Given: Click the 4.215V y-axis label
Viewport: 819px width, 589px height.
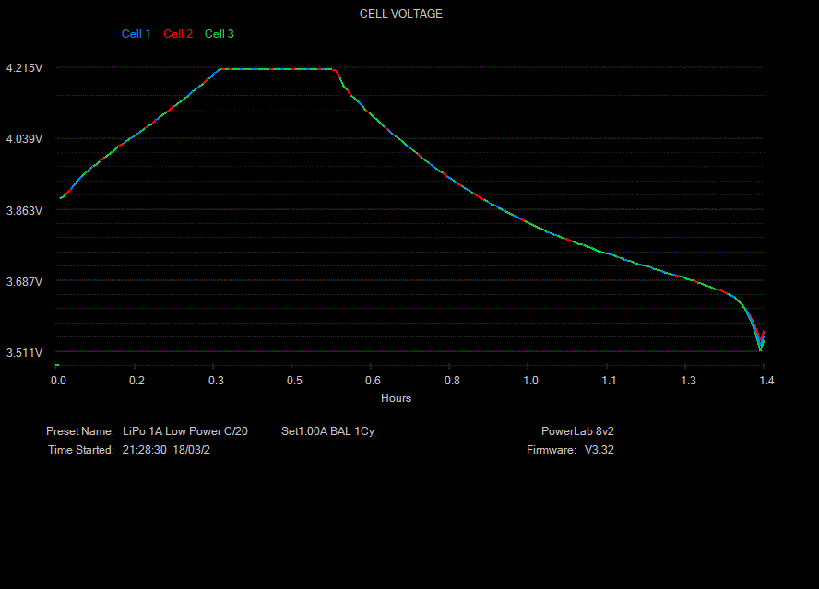Looking at the screenshot, I should coord(24,68).
